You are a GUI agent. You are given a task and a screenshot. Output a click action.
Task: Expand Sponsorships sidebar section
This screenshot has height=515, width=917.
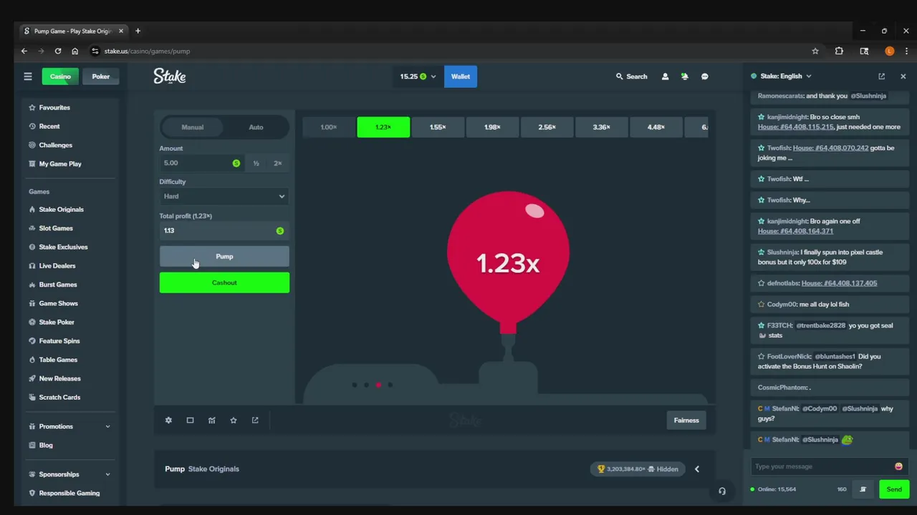107,474
